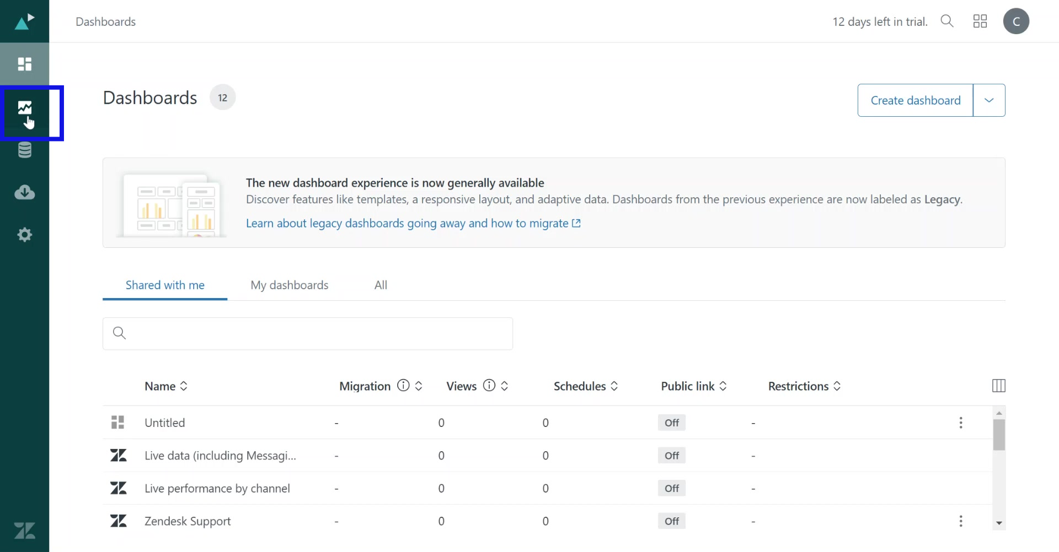
Task: Click the Create dashboard button
Action: coord(915,100)
